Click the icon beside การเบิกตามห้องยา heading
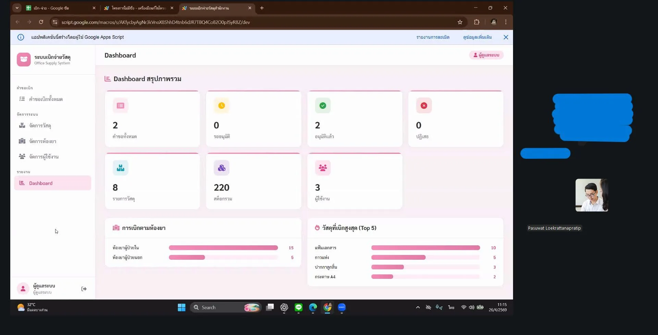658x335 pixels. click(x=116, y=228)
